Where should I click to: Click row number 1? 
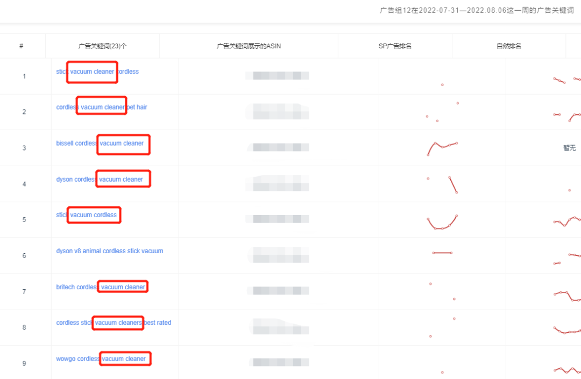pos(24,76)
